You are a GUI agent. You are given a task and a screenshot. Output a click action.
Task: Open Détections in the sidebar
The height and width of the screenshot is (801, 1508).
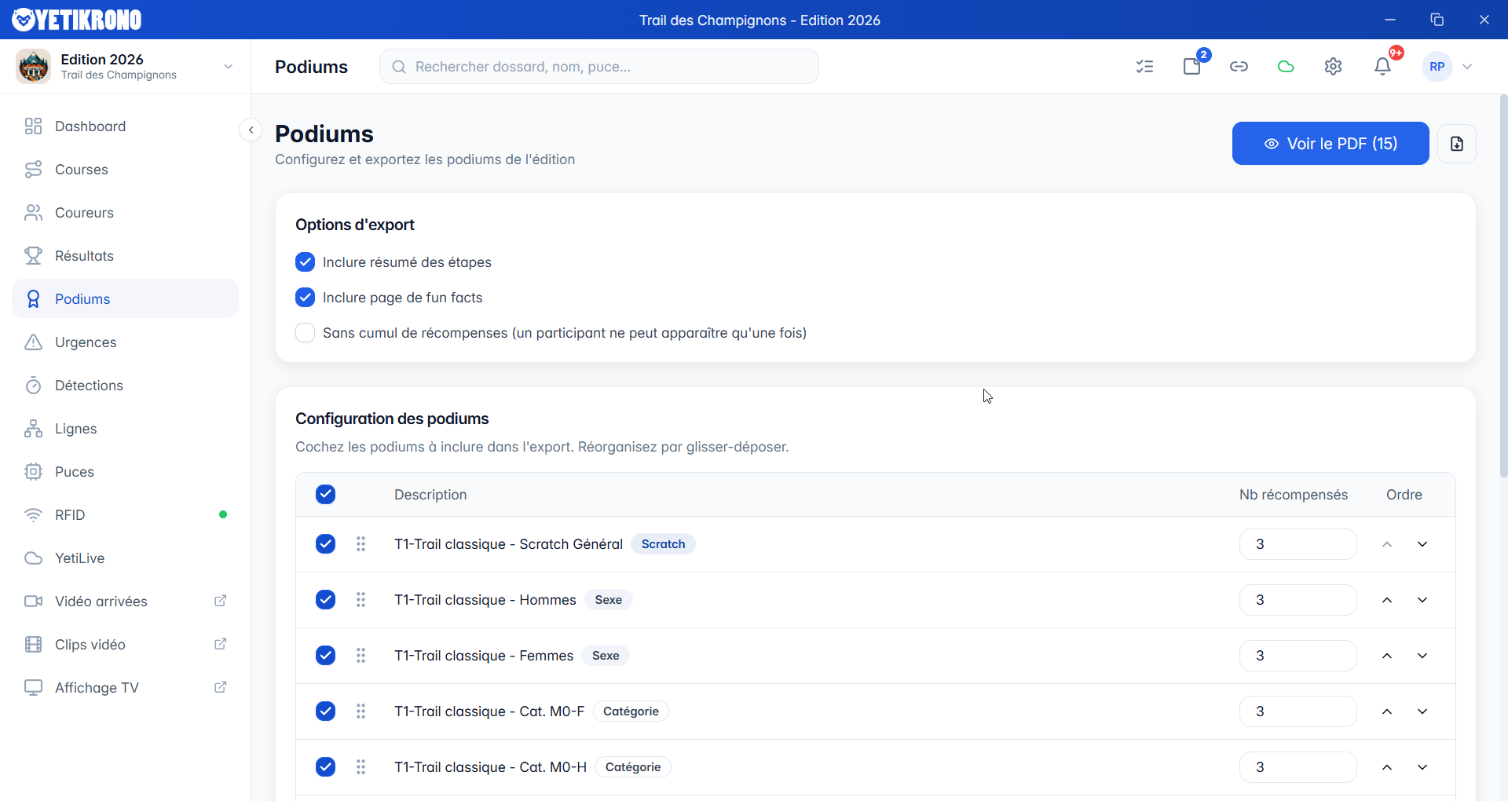coord(89,386)
